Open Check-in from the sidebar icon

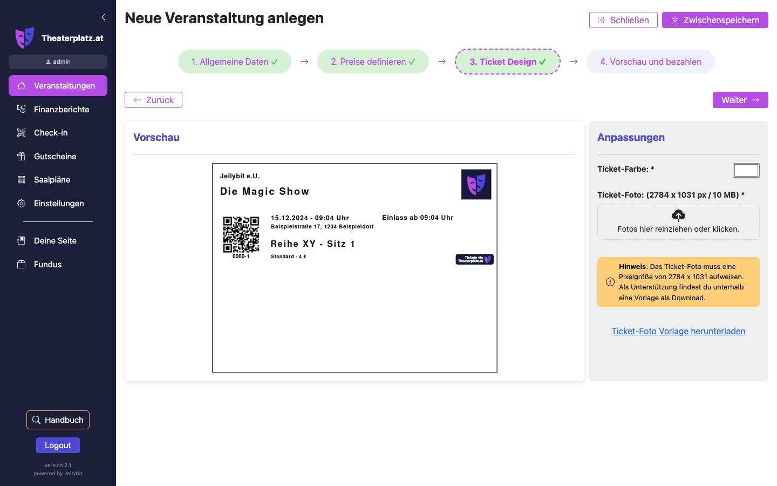[x=22, y=132]
